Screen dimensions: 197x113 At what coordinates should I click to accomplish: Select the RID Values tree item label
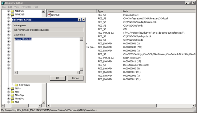point(25,85)
